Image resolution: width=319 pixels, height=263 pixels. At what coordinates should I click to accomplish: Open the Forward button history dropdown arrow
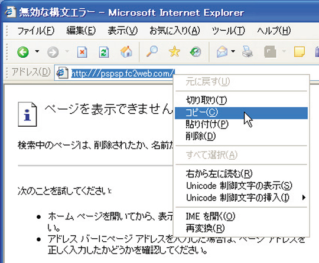coord(67,51)
